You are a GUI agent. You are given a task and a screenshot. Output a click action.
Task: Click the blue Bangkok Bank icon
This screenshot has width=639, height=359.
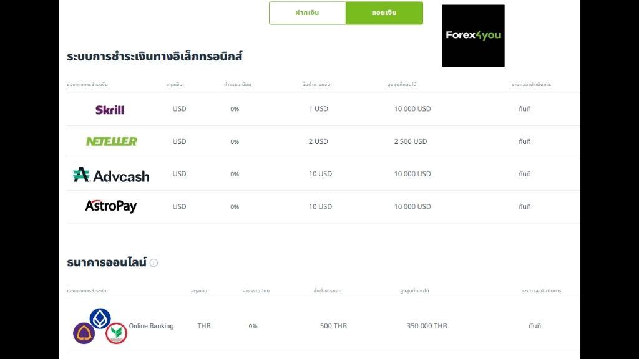click(x=100, y=318)
